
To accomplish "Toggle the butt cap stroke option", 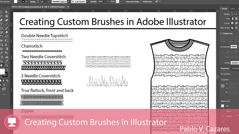I will 232,19.
